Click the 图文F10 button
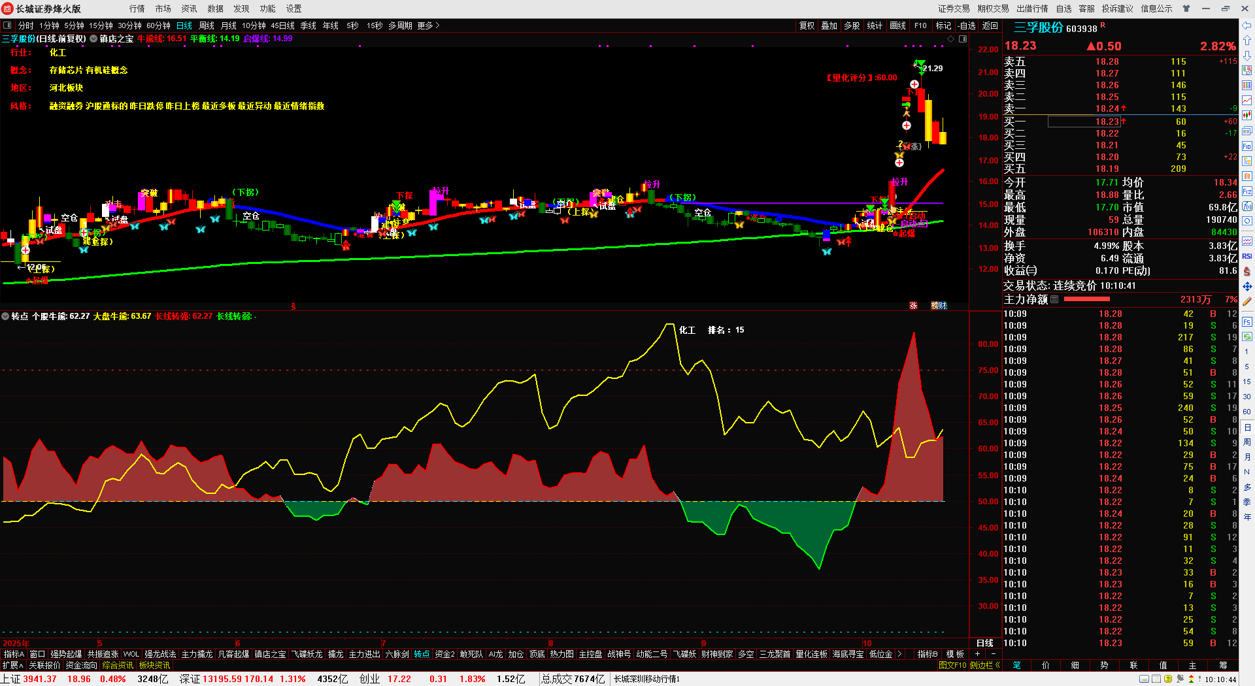Viewport: 1255px width, 686px height. point(952,665)
